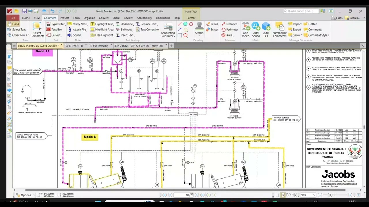Select the Hand tool

tap(13, 24)
